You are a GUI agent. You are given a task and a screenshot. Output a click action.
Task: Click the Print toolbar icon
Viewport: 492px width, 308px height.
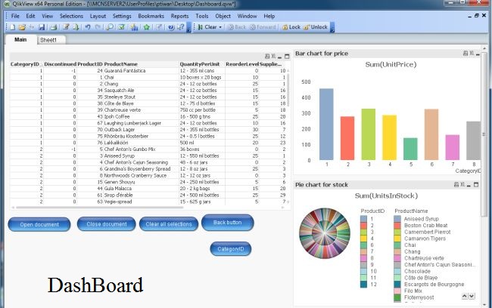tap(54, 27)
